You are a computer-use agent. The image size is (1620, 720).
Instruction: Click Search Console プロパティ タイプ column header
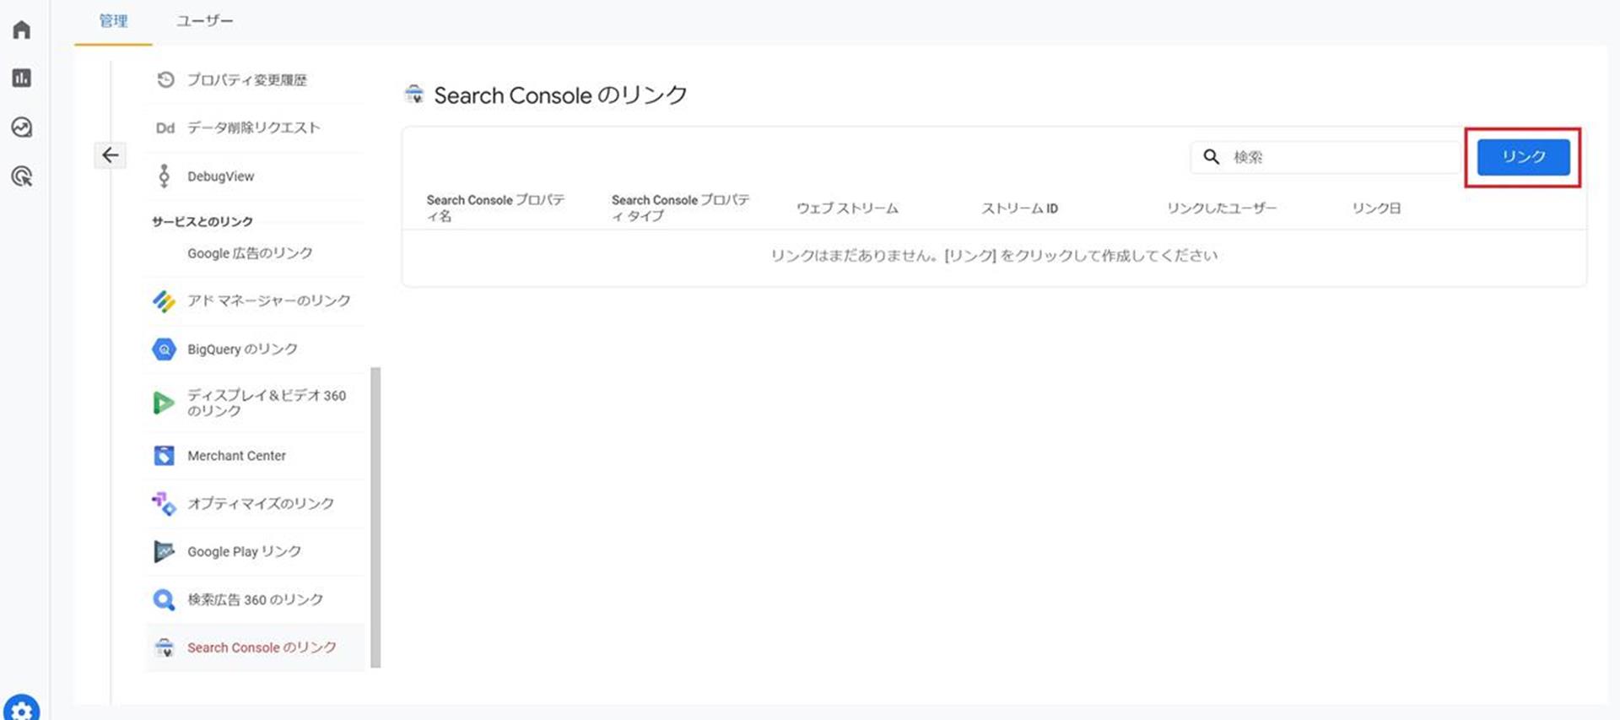click(681, 208)
